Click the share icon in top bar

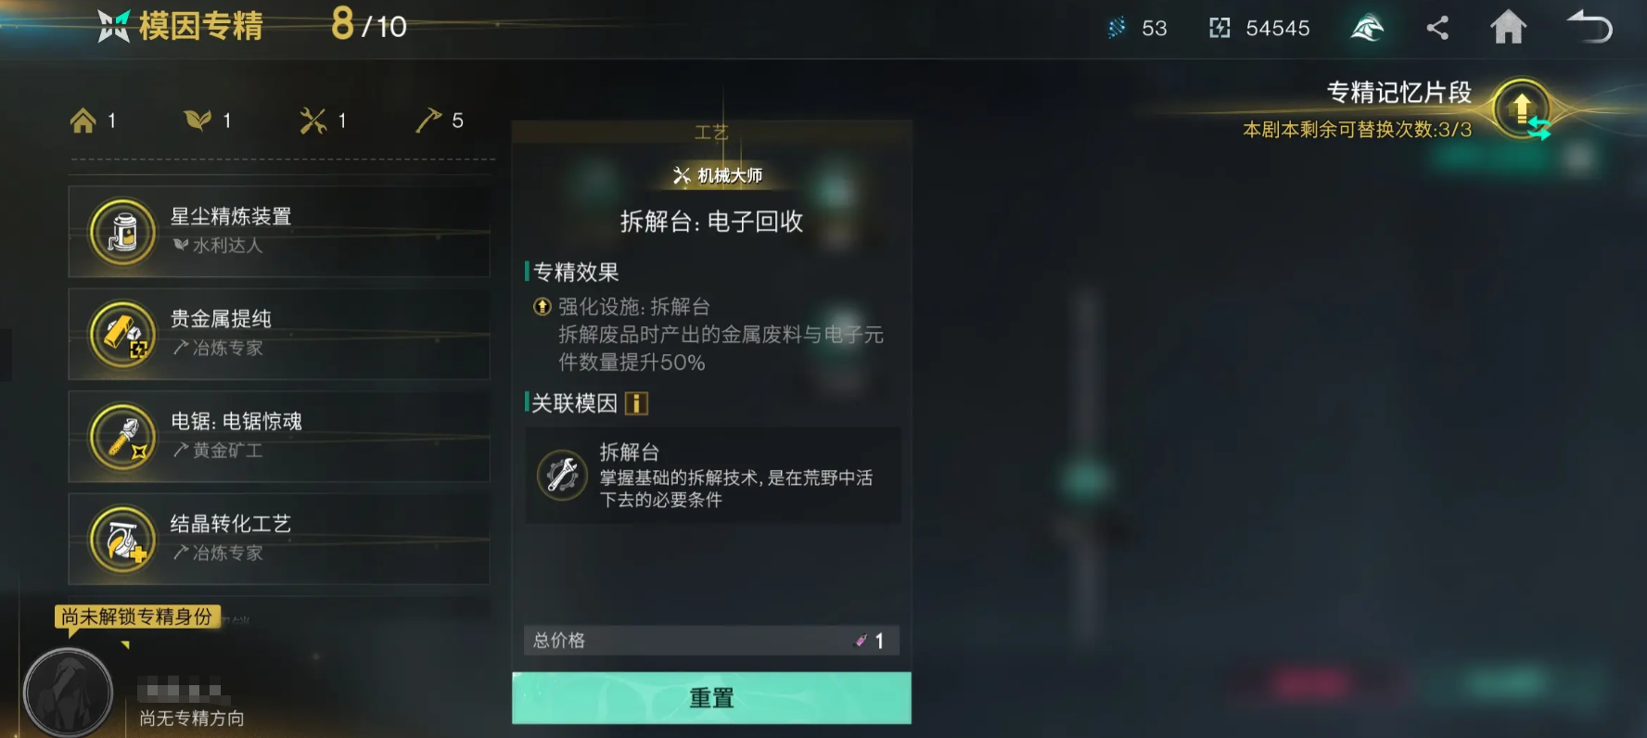[1437, 28]
